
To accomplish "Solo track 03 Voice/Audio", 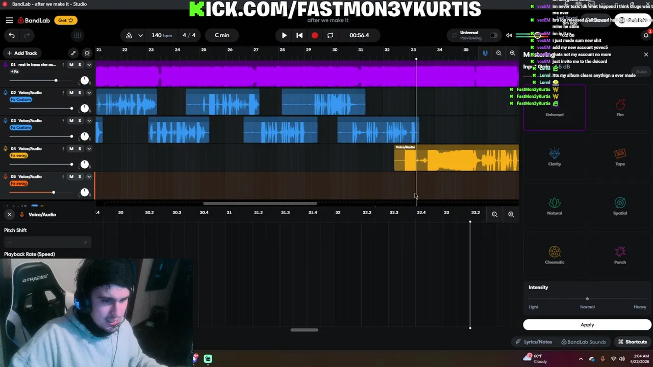I will [80, 121].
